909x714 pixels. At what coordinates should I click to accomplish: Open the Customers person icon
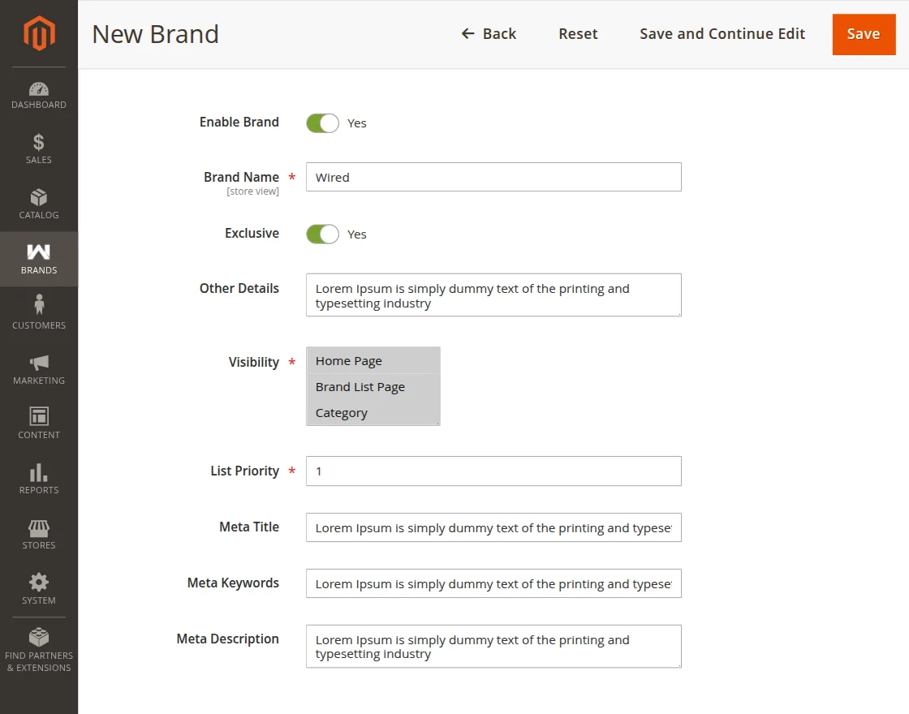39,304
